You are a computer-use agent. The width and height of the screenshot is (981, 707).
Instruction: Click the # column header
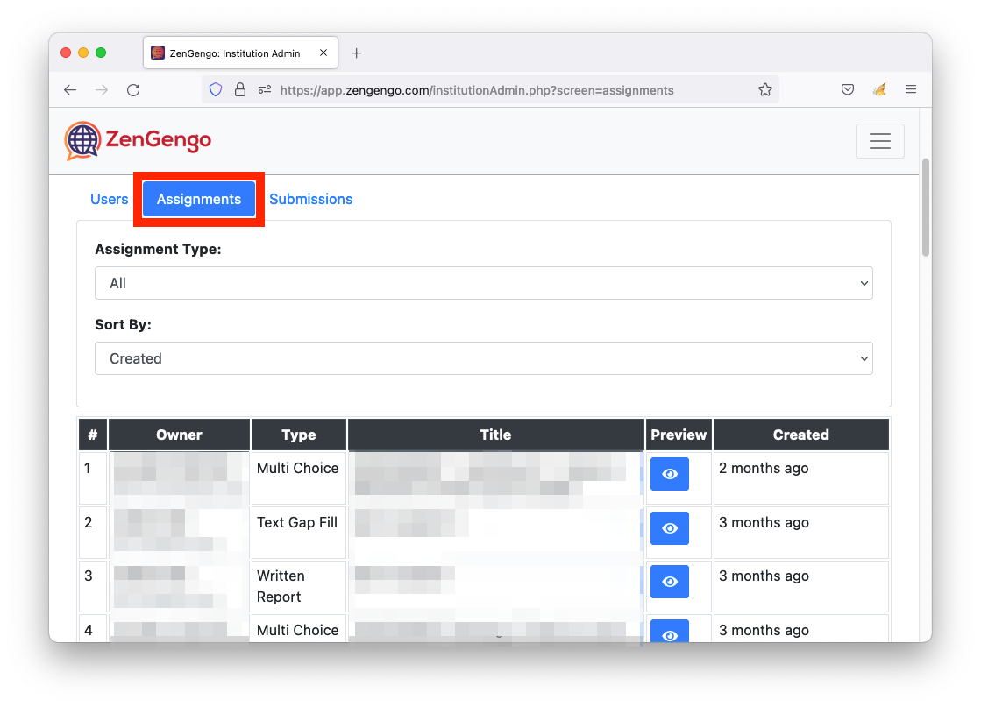point(93,435)
